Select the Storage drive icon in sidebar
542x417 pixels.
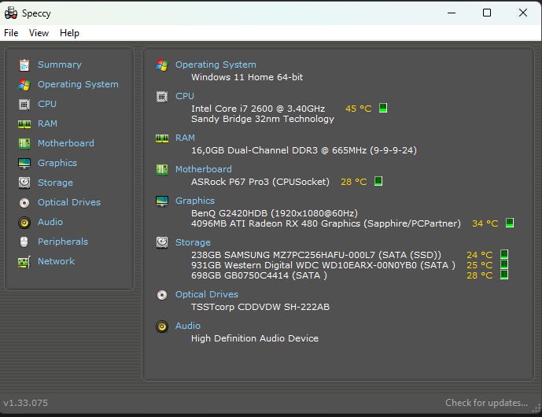(24, 183)
